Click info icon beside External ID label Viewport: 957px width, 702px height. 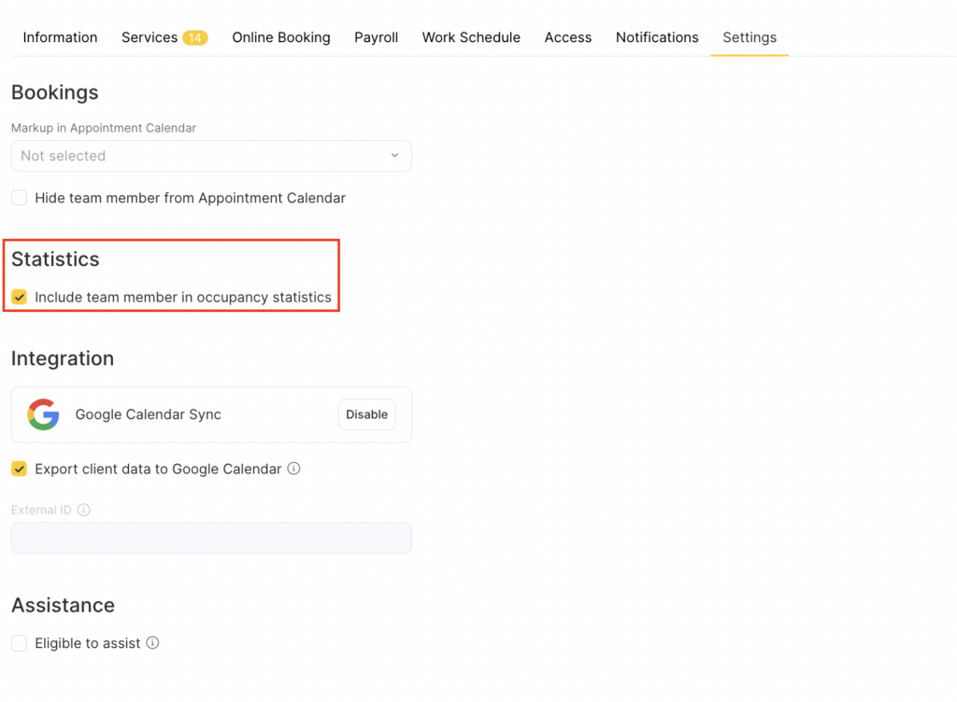pos(84,510)
